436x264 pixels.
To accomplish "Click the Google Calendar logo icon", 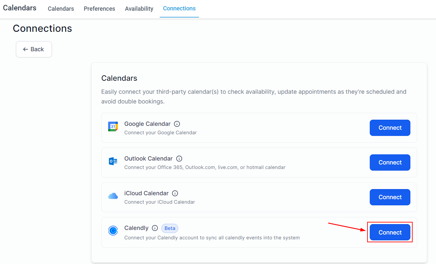I will pos(113,126).
